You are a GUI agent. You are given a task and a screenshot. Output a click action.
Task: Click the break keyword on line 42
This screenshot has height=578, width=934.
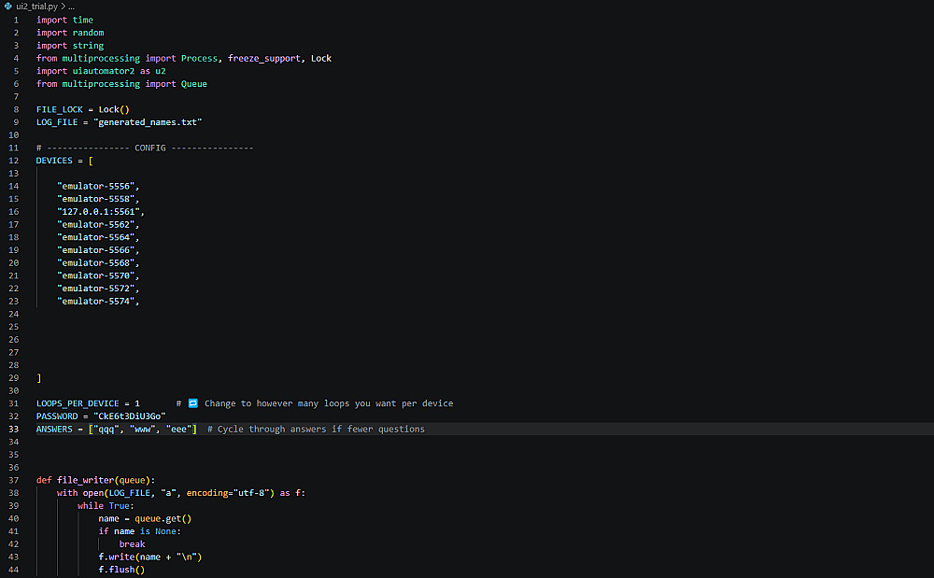[133, 544]
